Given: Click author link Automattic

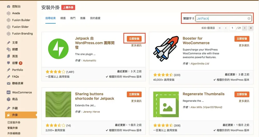Looking at the screenshot, I should [90, 60].
